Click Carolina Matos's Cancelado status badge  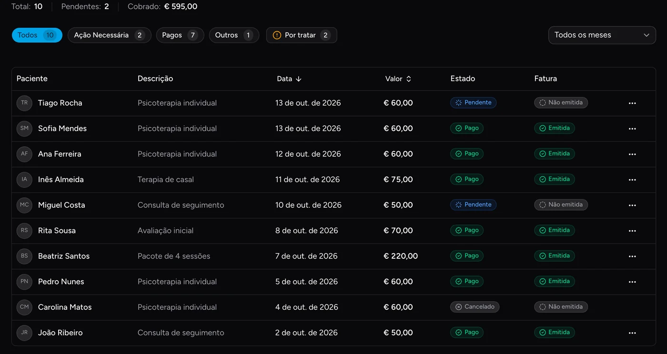tap(475, 307)
